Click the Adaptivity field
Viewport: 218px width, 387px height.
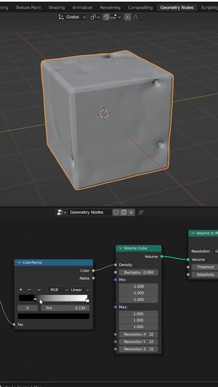tap(205, 275)
